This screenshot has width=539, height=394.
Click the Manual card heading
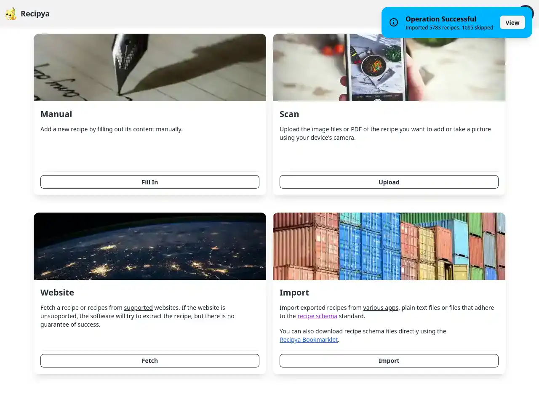[x=56, y=114]
